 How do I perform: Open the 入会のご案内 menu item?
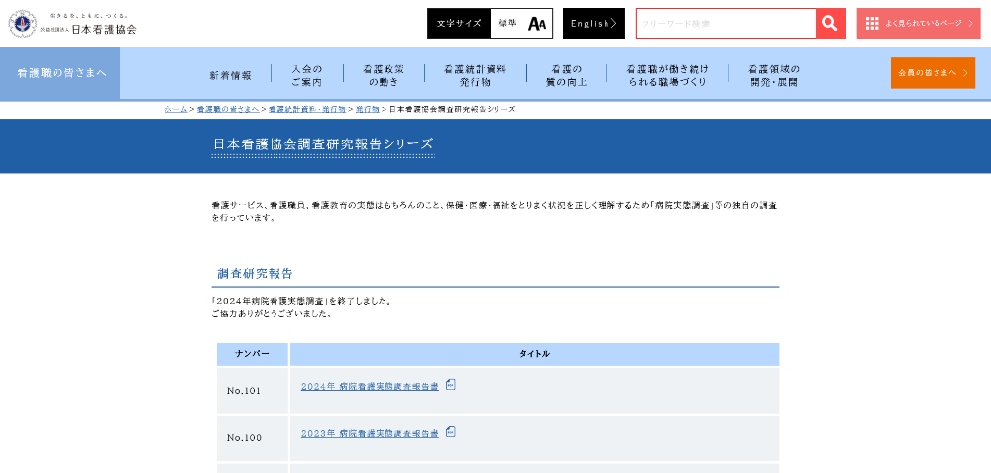coord(306,75)
